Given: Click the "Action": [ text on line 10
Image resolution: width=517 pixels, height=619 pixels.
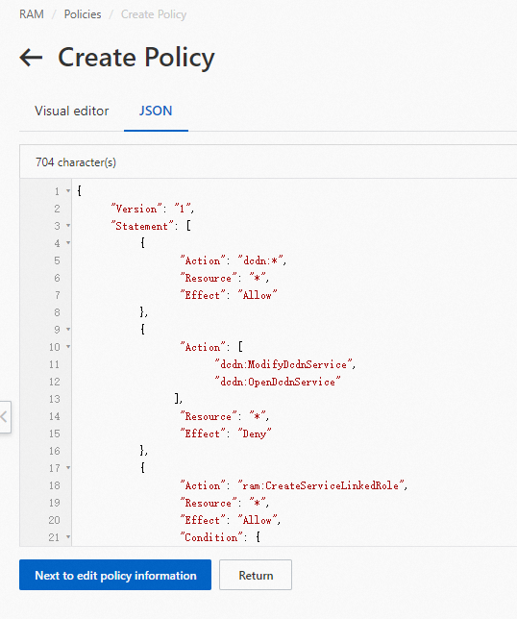Looking at the screenshot, I should coord(211,347).
